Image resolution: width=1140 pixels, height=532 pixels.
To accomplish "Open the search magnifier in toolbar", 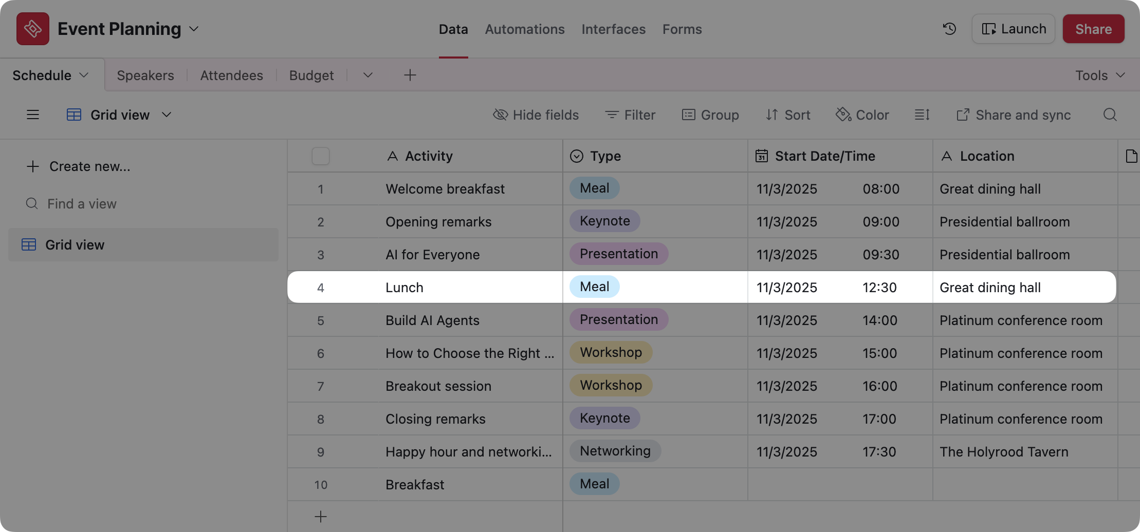I will tap(1110, 115).
